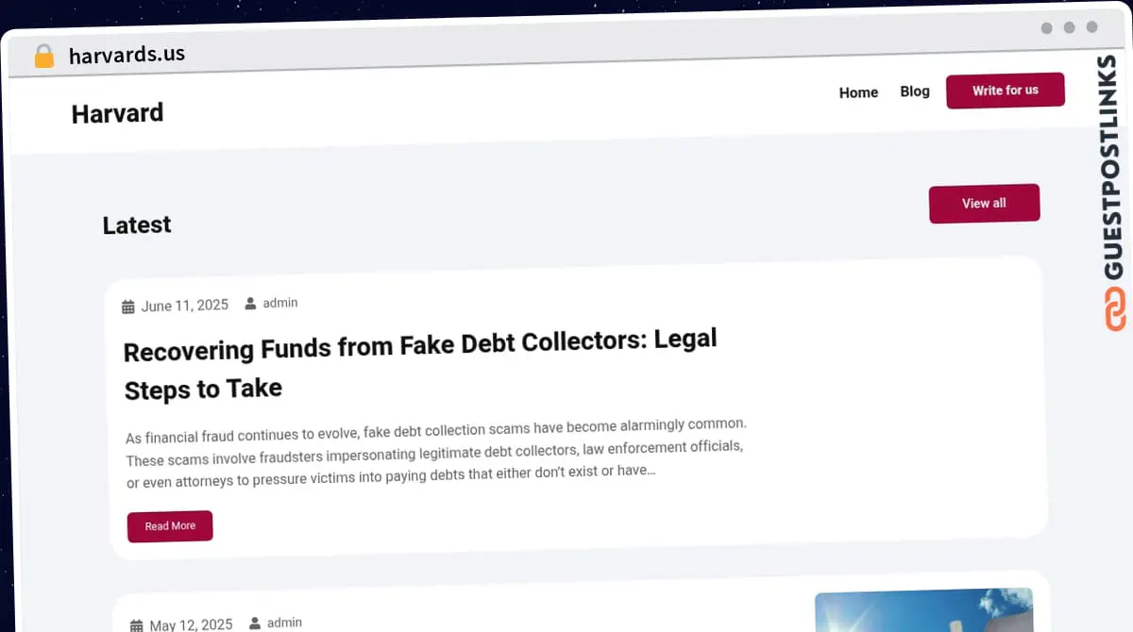
Task: Open the Blog menu item
Action: (915, 91)
